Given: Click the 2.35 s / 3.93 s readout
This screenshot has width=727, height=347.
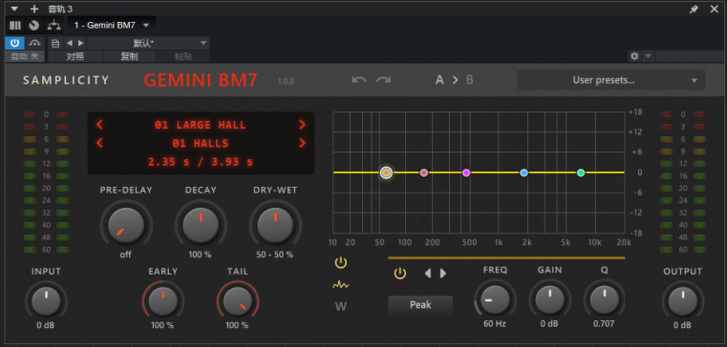Looking at the screenshot, I should [201, 162].
